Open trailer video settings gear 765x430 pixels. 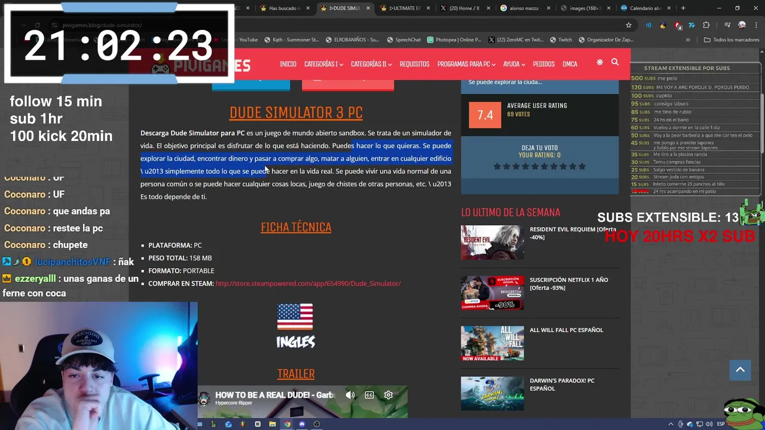(x=388, y=395)
